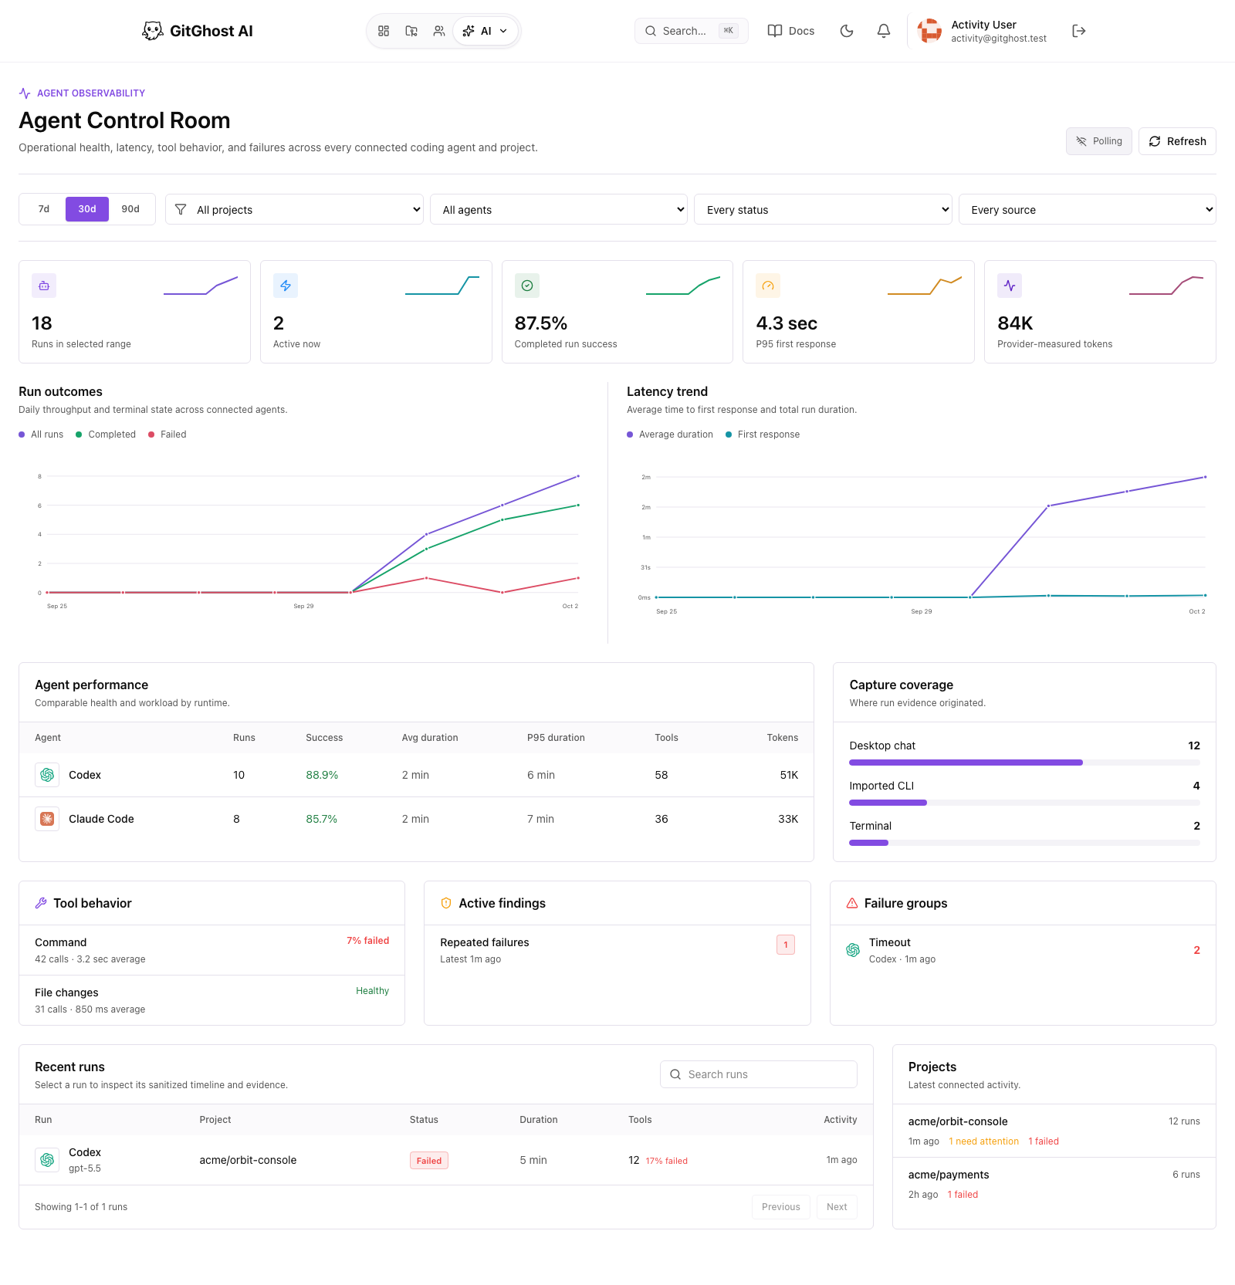Click Codex icon in Recent runs row
Screen dimensions: 1235x1285
click(47, 1160)
